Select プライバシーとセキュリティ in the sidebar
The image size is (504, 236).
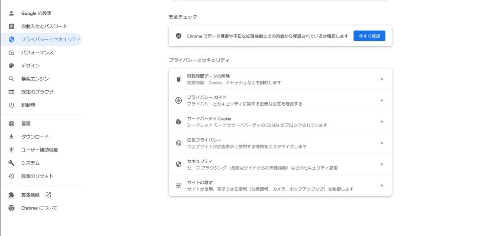coord(41,39)
